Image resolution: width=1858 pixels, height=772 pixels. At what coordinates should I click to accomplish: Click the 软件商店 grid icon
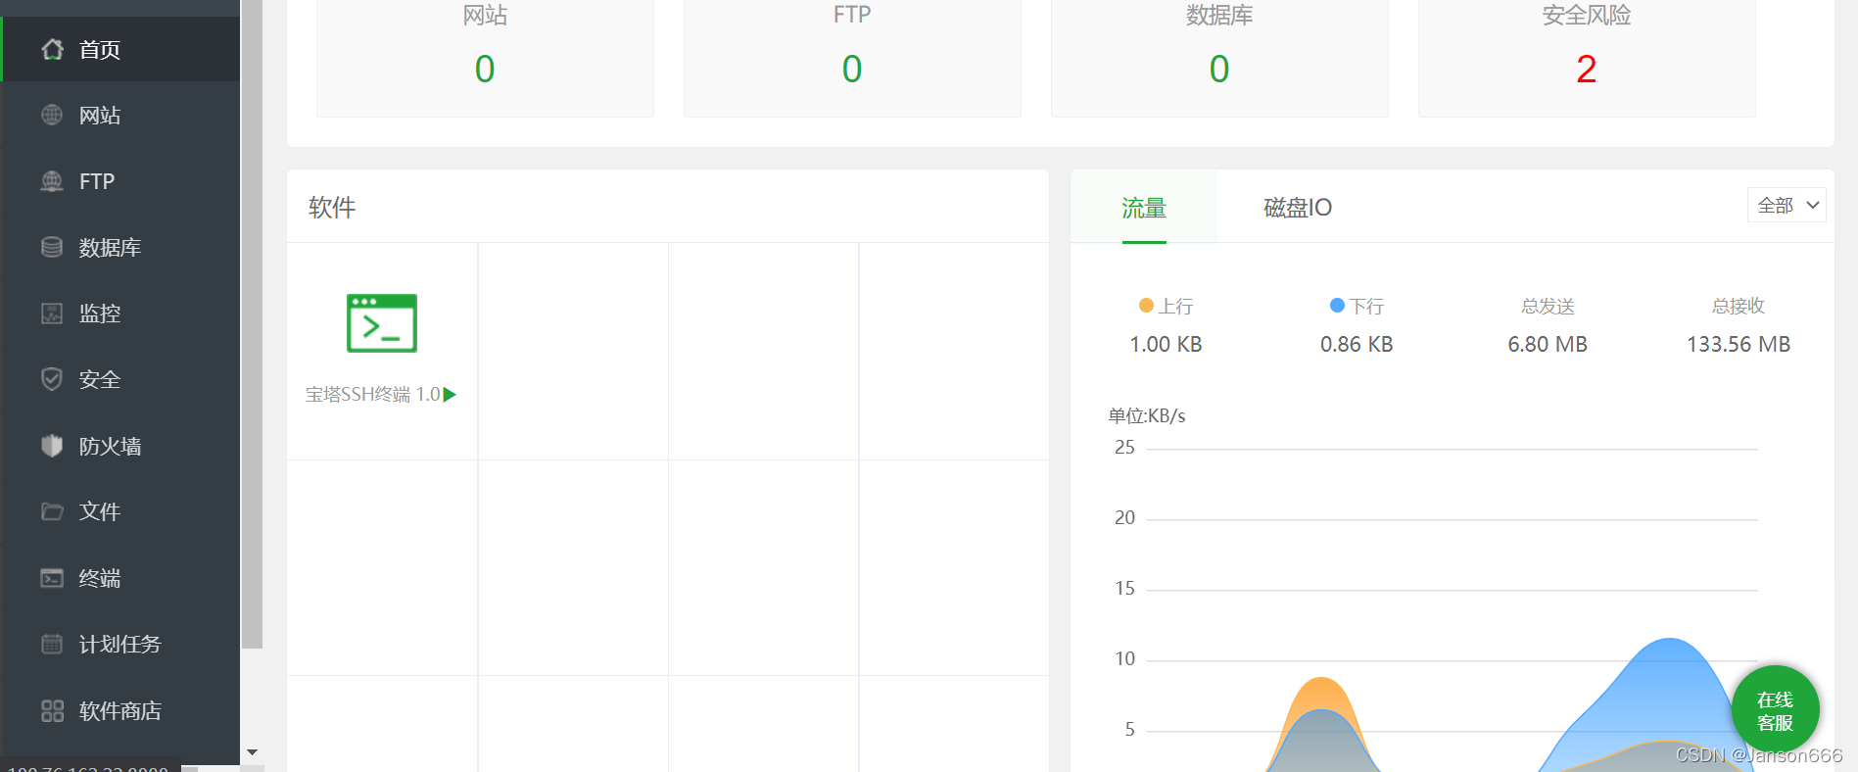coord(53,710)
